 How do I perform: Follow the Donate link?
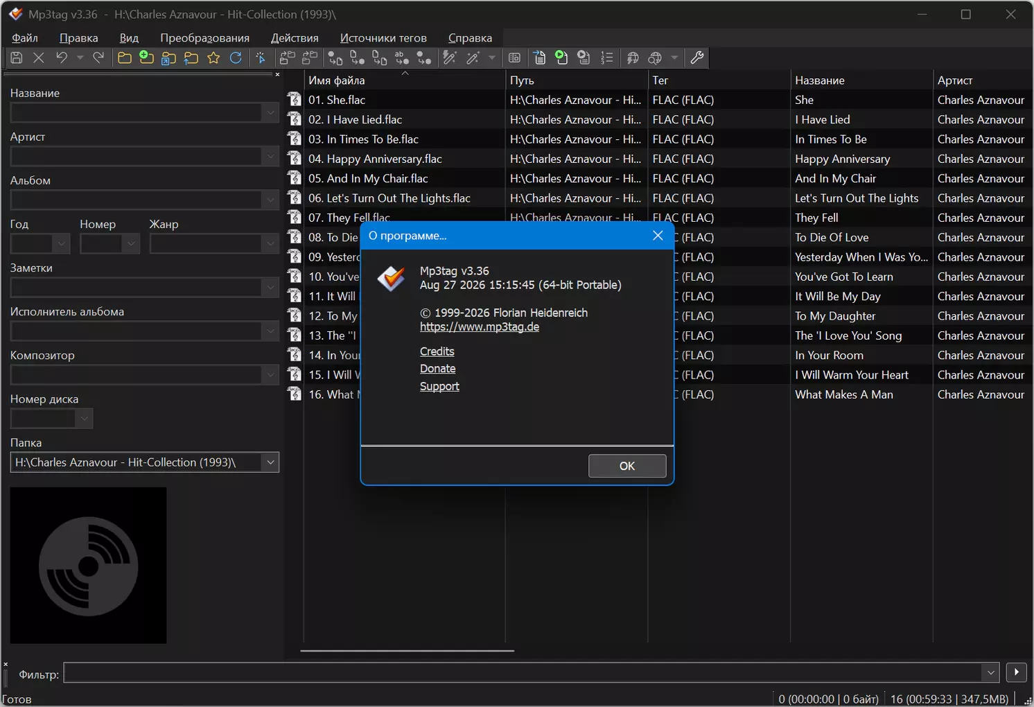(438, 369)
